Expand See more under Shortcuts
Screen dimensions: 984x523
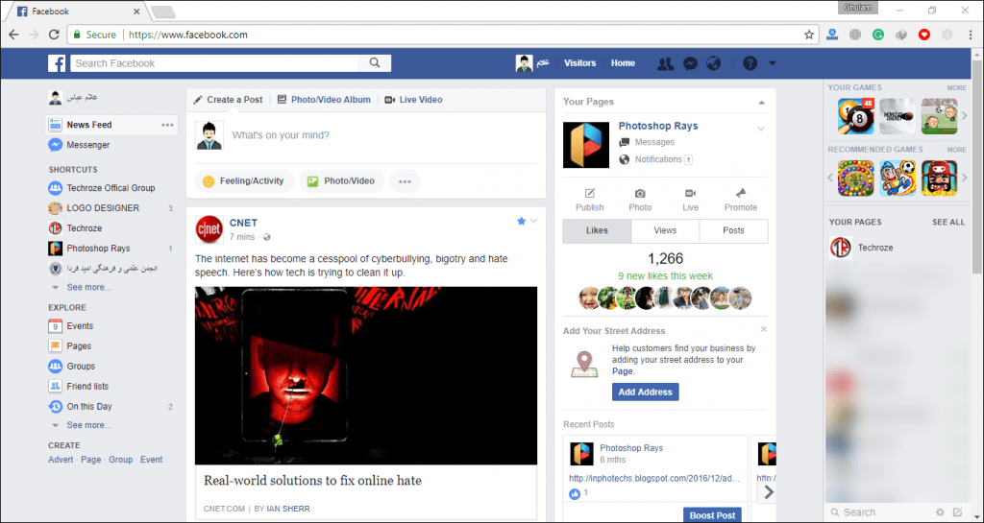coord(88,288)
